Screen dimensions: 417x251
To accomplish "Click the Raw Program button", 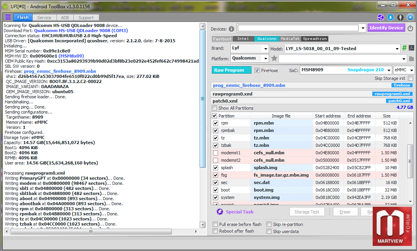I will (x=231, y=70).
